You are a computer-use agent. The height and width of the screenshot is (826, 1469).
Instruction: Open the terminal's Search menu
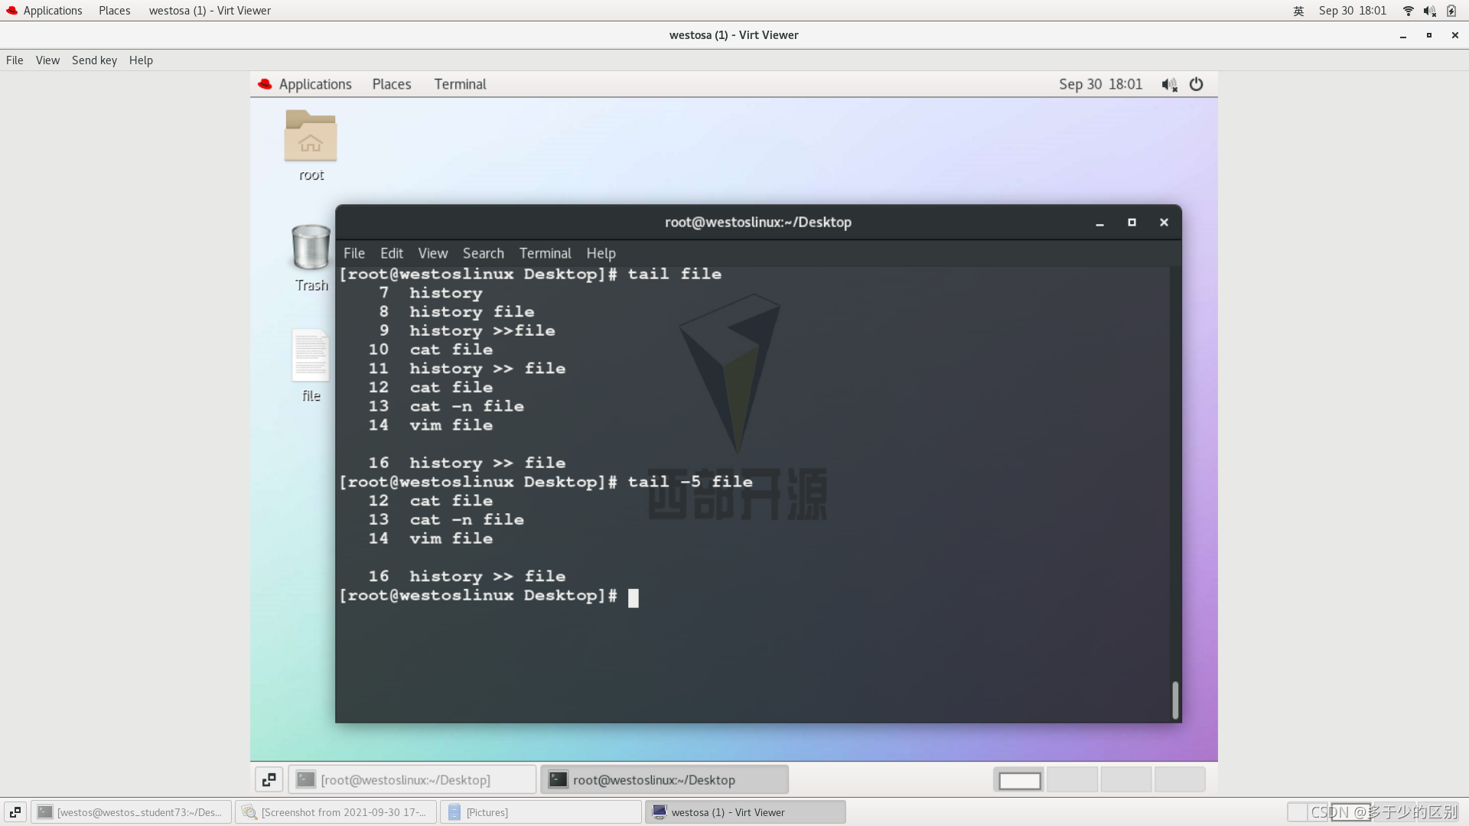pyautogui.click(x=483, y=253)
